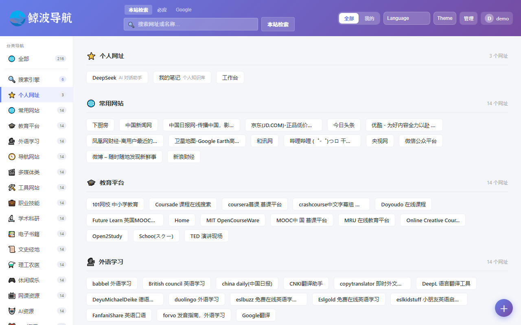
Task: Click the speaking head icon beside sidebar 外语学习
Action: click(x=12, y=141)
